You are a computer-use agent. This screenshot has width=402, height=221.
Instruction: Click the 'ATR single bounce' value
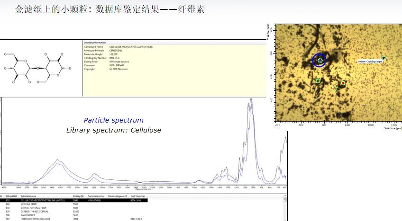(x=119, y=62)
